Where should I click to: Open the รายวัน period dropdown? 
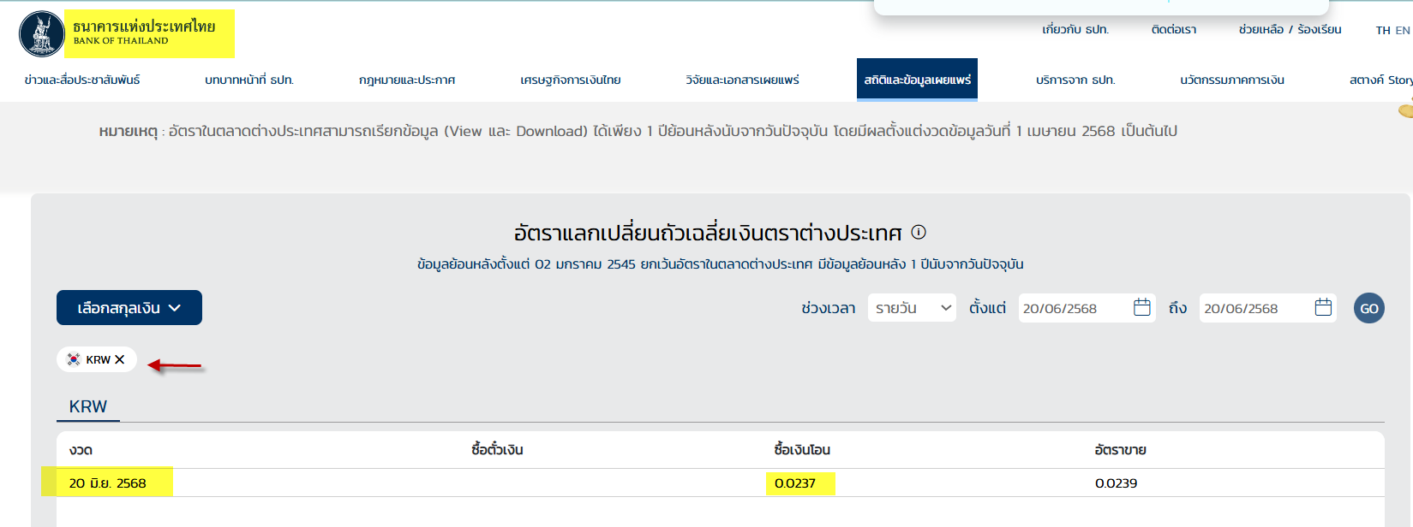[x=912, y=308]
